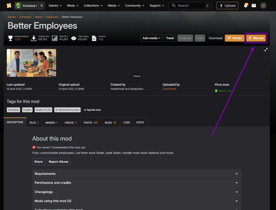Open the Support dropdown menu
The image size is (276, 210).
point(157,6)
